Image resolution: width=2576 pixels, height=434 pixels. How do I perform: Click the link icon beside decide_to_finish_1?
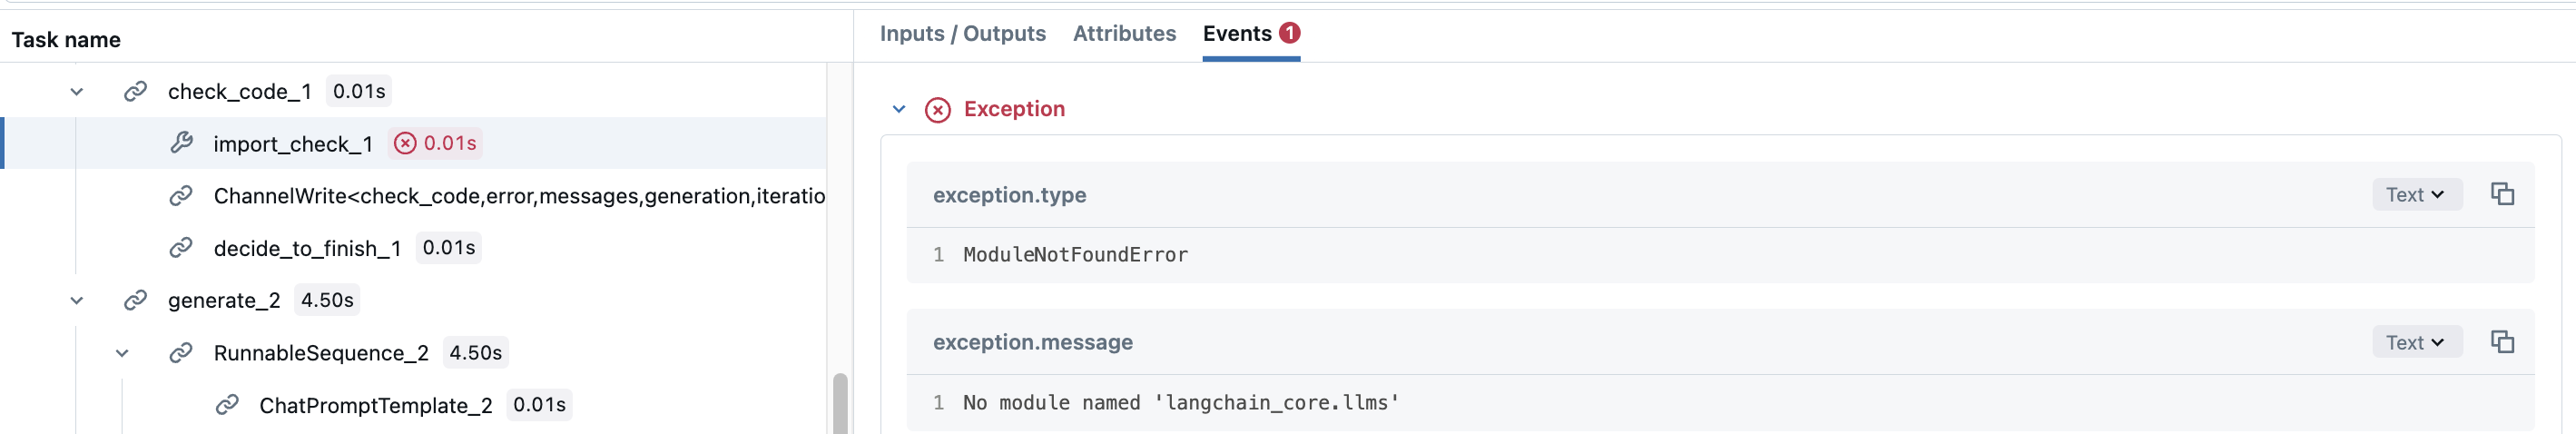pyautogui.click(x=181, y=248)
